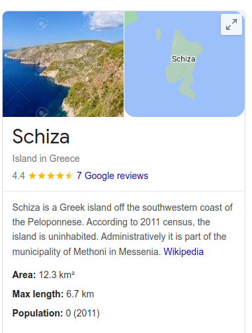252x333 pixels.
Task: Click the Island in Greece subtitle
Action: [46, 159]
